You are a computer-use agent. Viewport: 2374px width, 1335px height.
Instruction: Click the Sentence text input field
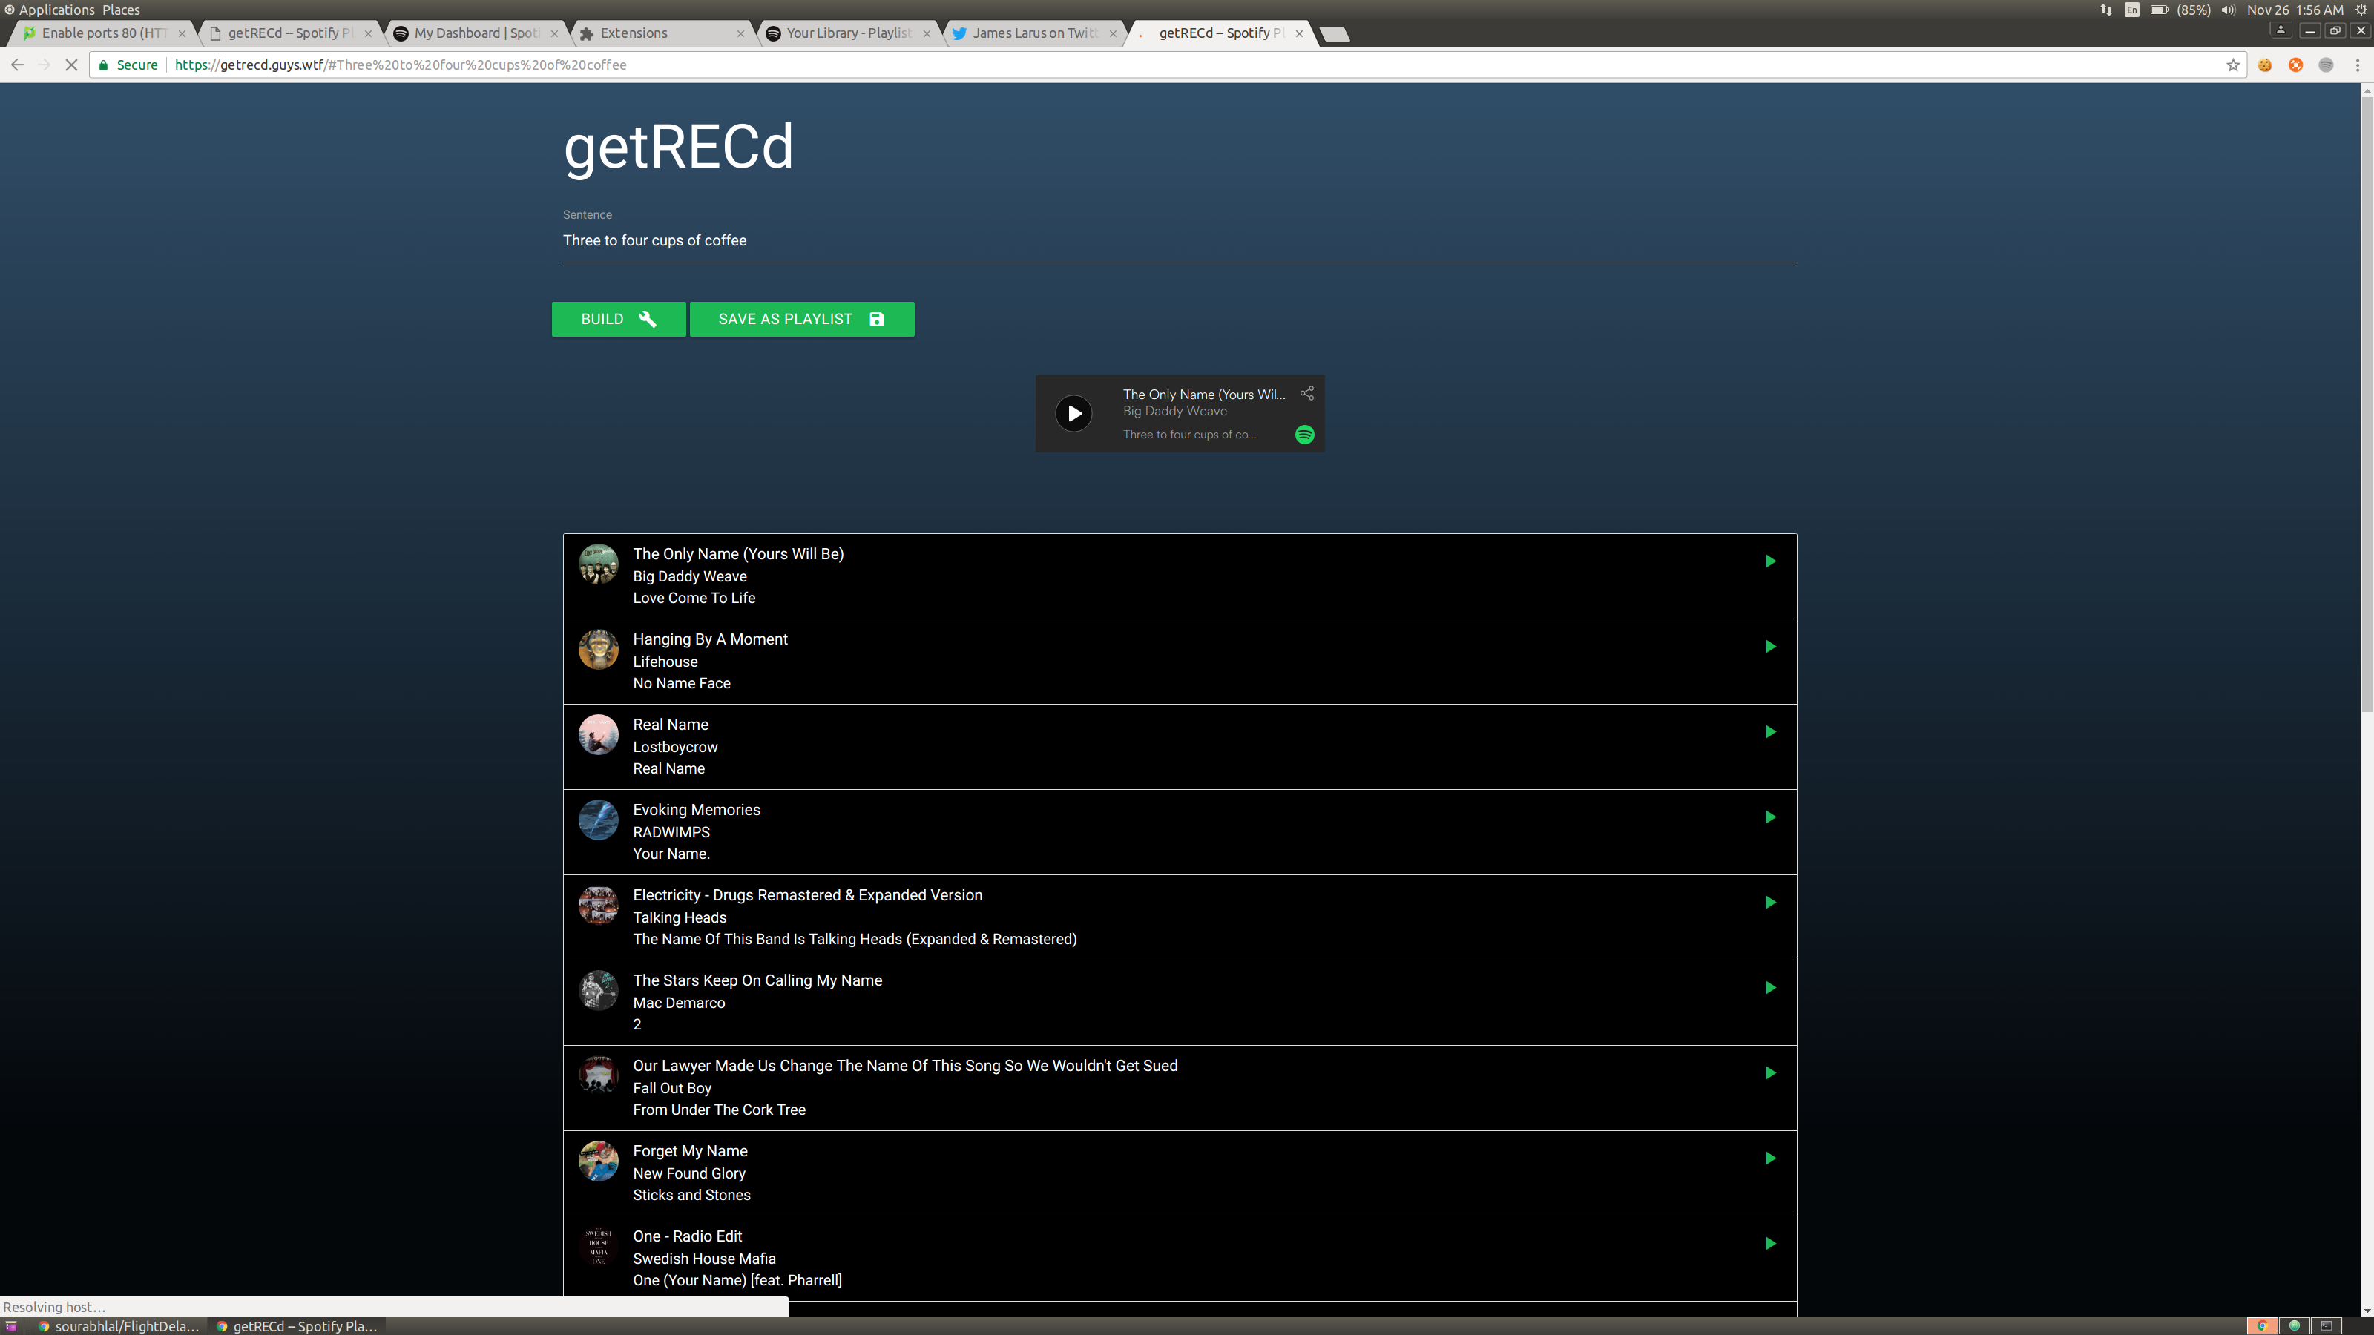(x=1179, y=240)
